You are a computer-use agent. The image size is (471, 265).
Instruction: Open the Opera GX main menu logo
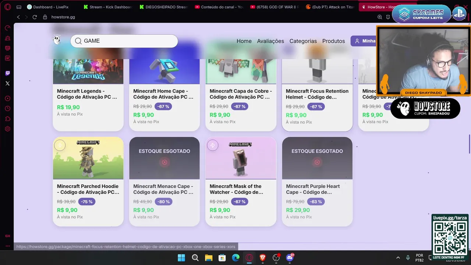[7, 7]
